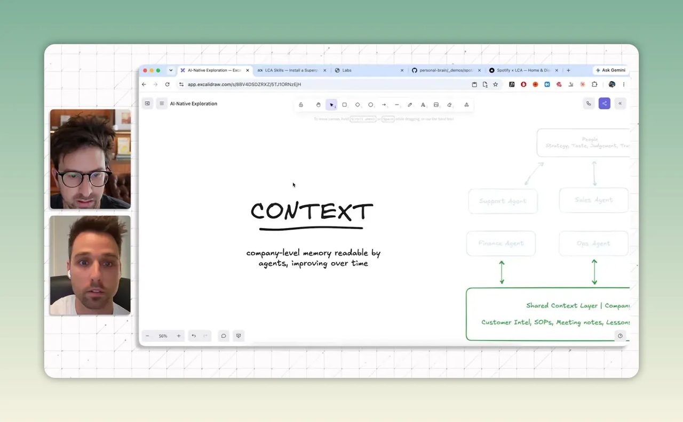683x422 pixels.
Task: Go forward in browser history
Action: [x=155, y=84]
